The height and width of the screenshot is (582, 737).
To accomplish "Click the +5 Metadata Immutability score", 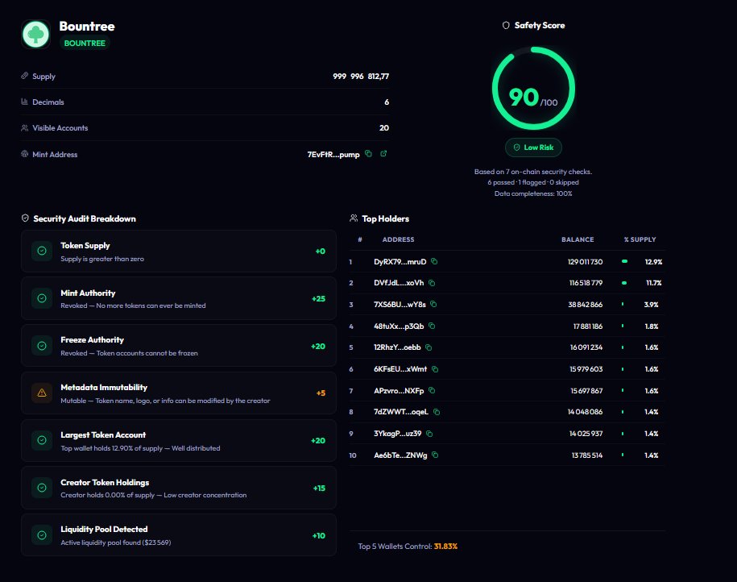I will point(321,393).
